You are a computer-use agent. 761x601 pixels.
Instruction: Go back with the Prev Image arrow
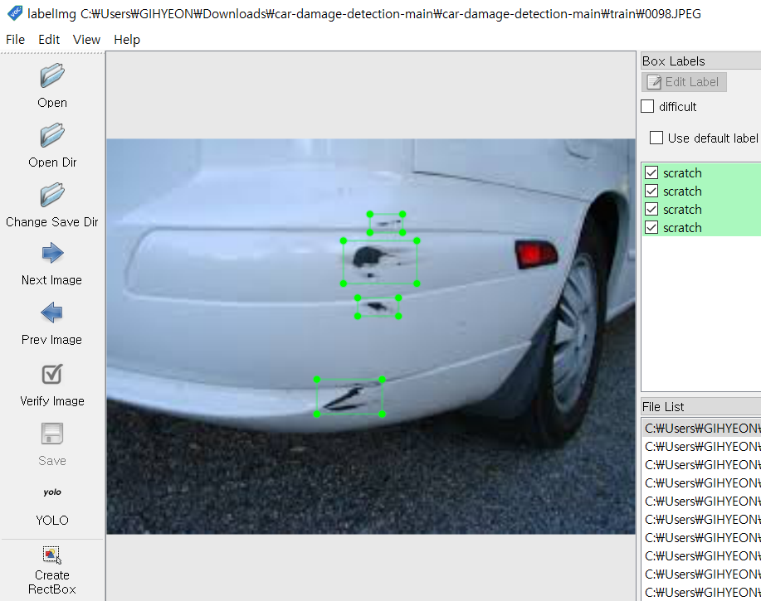click(x=51, y=315)
